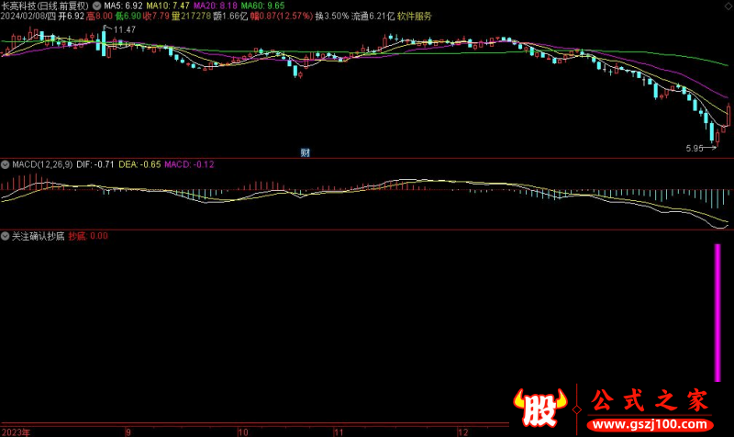Click the red bull 股 logo

pos(539,408)
